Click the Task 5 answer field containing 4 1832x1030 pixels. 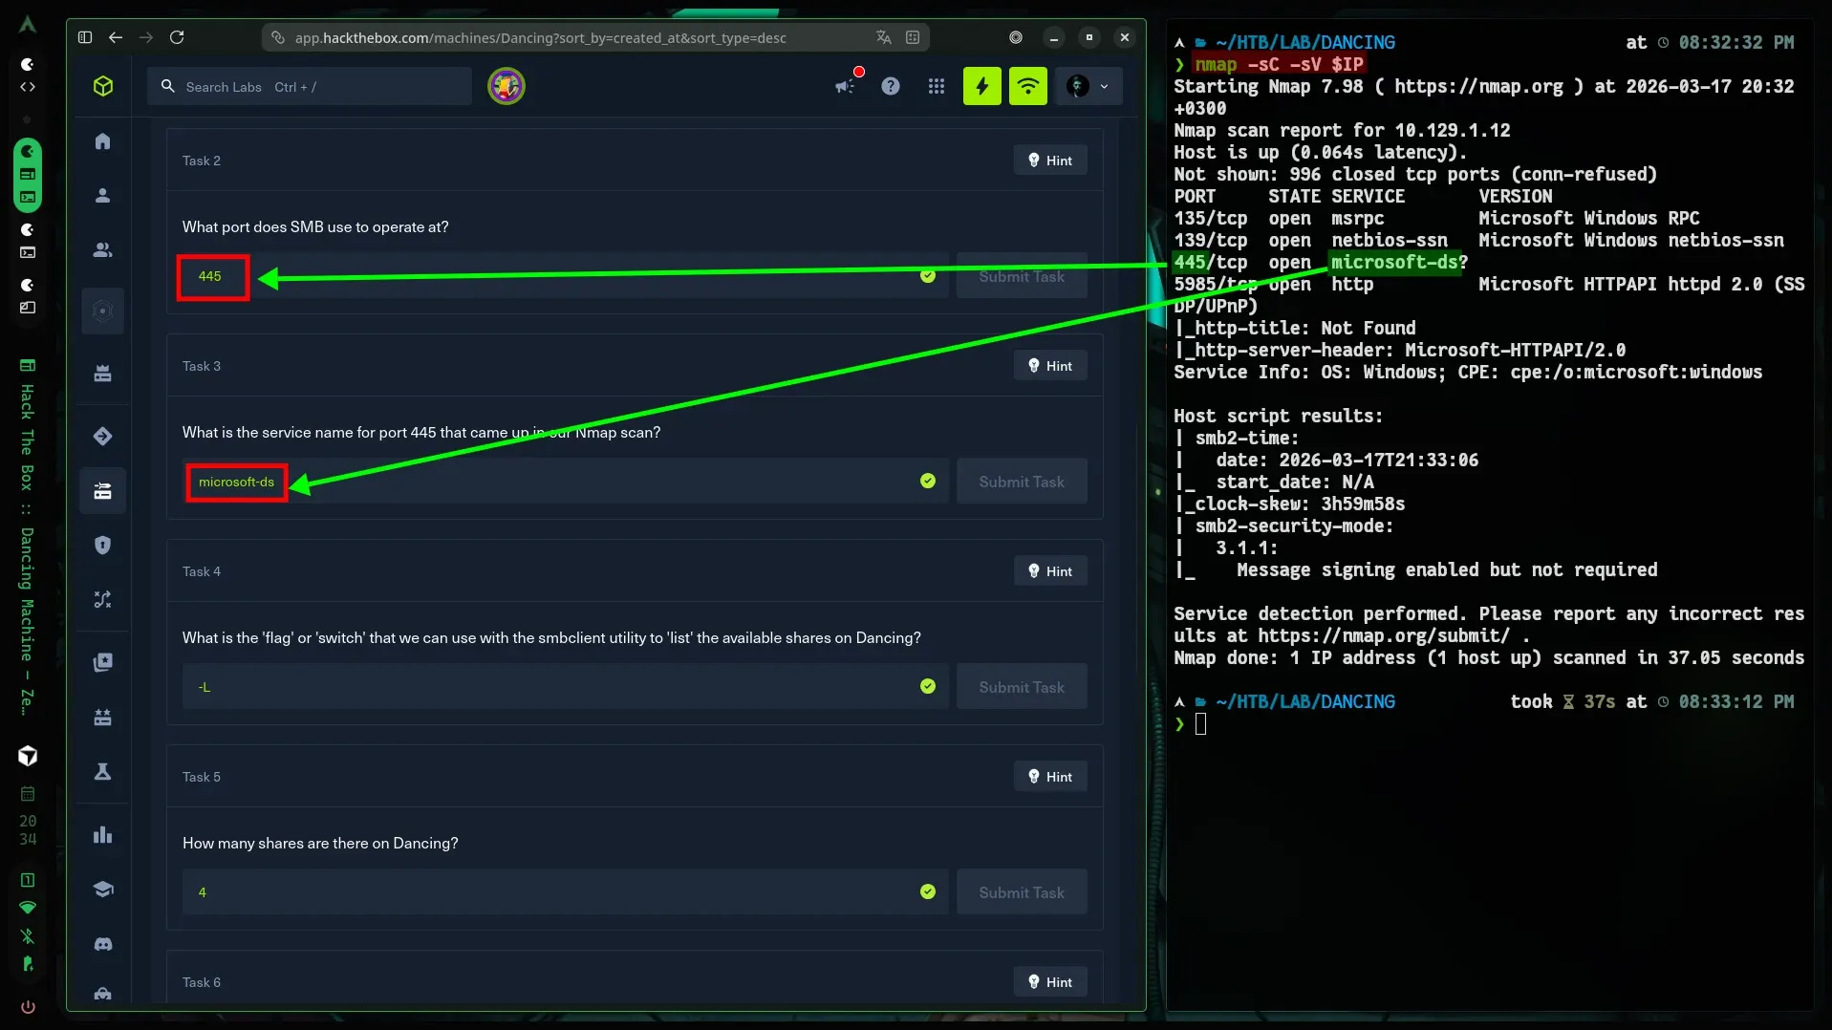coord(566,892)
